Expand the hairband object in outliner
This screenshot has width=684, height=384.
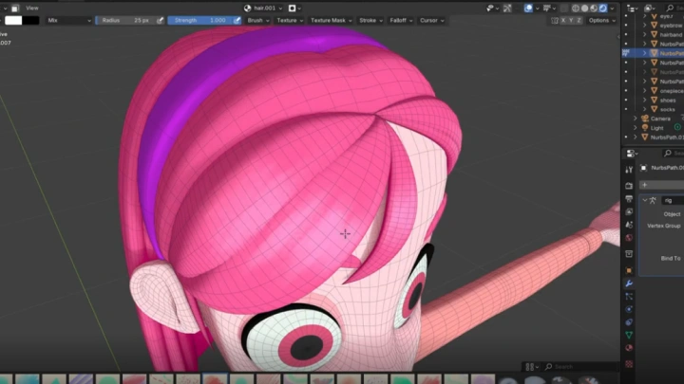click(645, 35)
